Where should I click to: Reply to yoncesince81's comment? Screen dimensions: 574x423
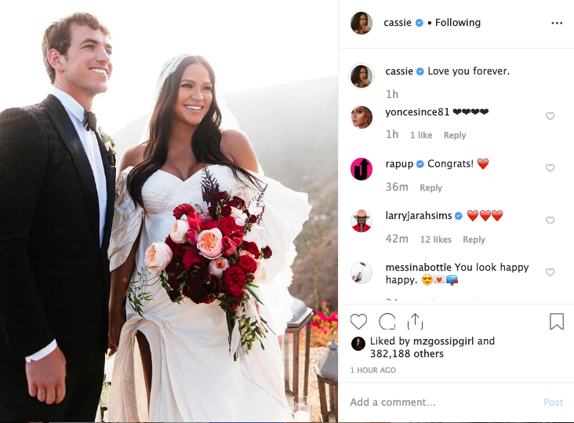[455, 135]
